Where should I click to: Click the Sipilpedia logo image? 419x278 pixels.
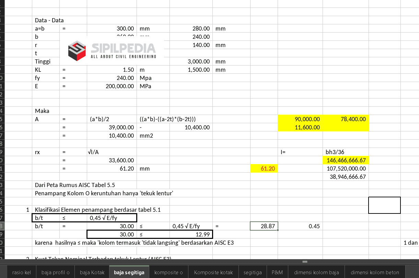pyautogui.click(x=112, y=50)
